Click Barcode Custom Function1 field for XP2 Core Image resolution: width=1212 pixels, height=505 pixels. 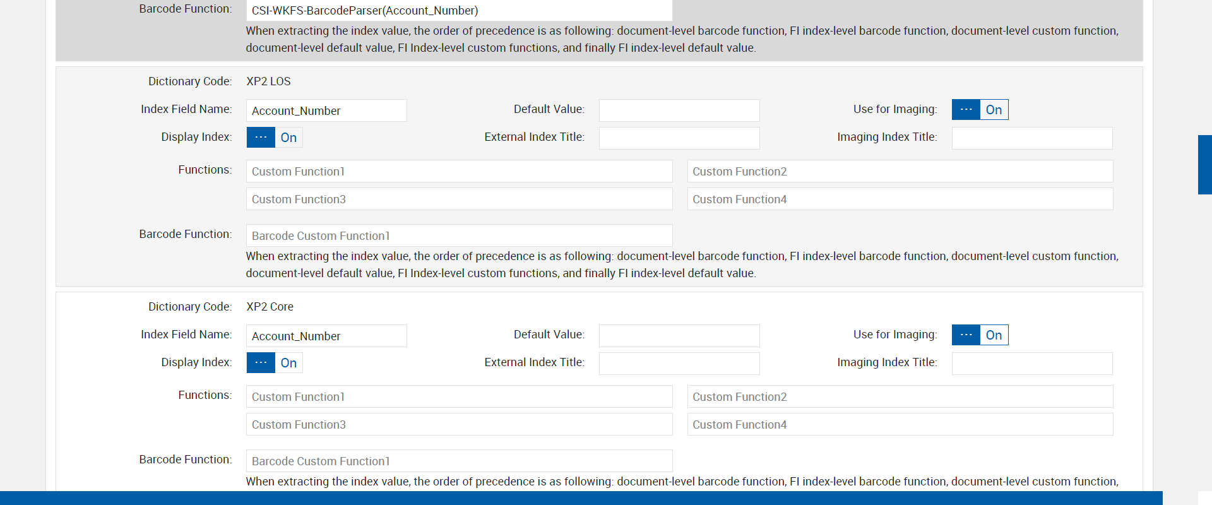(459, 461)
